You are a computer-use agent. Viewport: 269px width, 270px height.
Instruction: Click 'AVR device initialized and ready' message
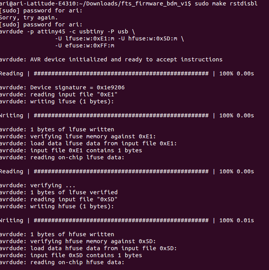(x=111, y=59)
